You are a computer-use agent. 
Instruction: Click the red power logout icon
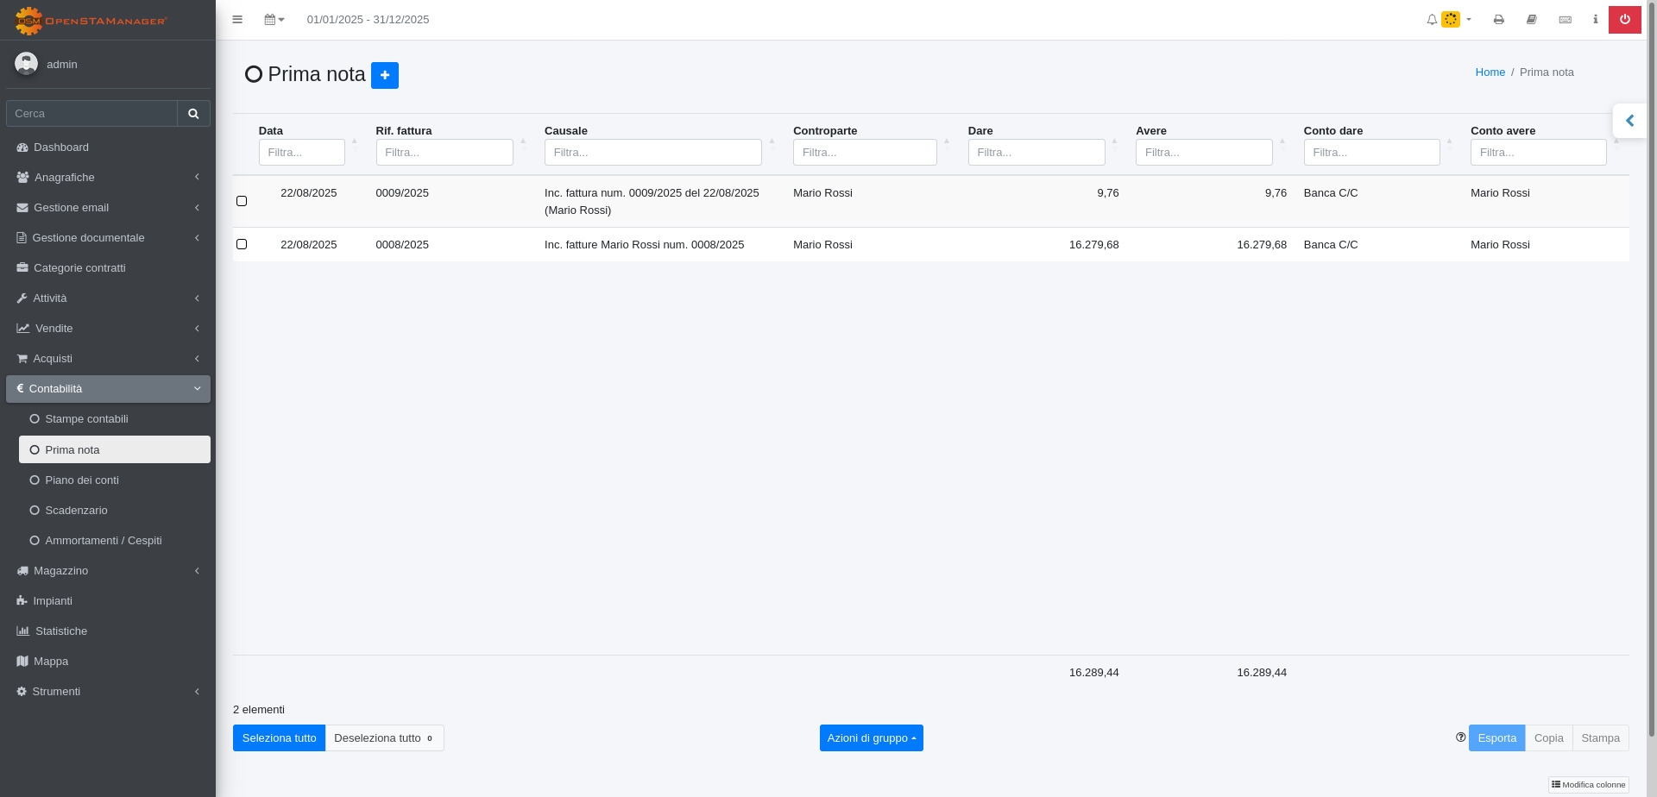pos(1624,20)
